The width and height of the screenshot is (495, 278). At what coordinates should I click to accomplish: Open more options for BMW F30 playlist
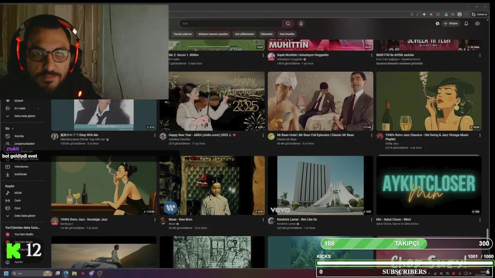(x=480, y=55)
